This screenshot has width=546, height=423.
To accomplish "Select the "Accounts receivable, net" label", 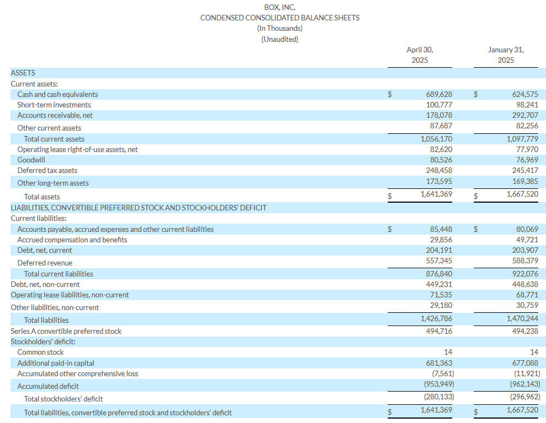I will (x=55, y=115).
